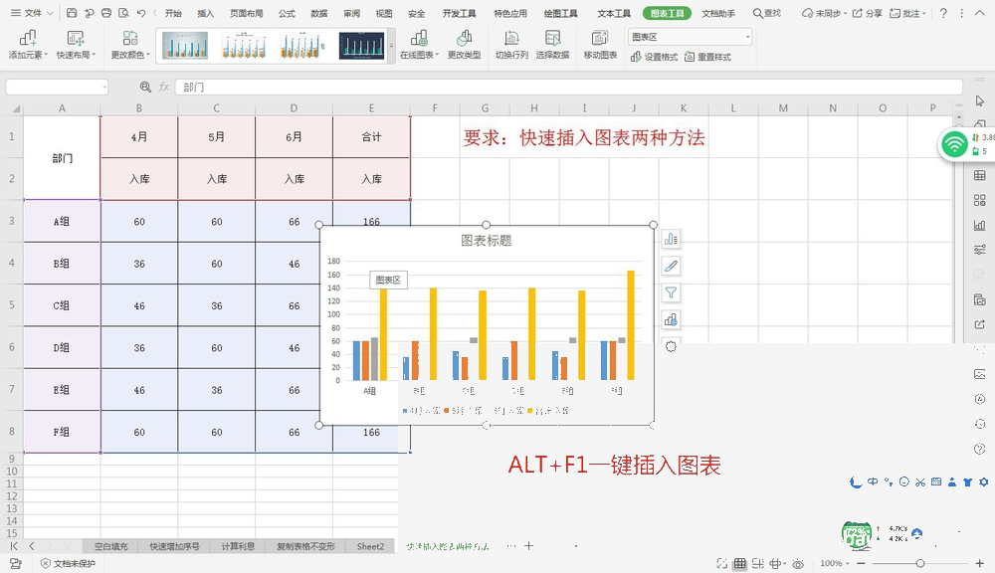Expand the 文件 menu dropdown arrow
The width and height of the screenshot is (995, 573).
50,13
